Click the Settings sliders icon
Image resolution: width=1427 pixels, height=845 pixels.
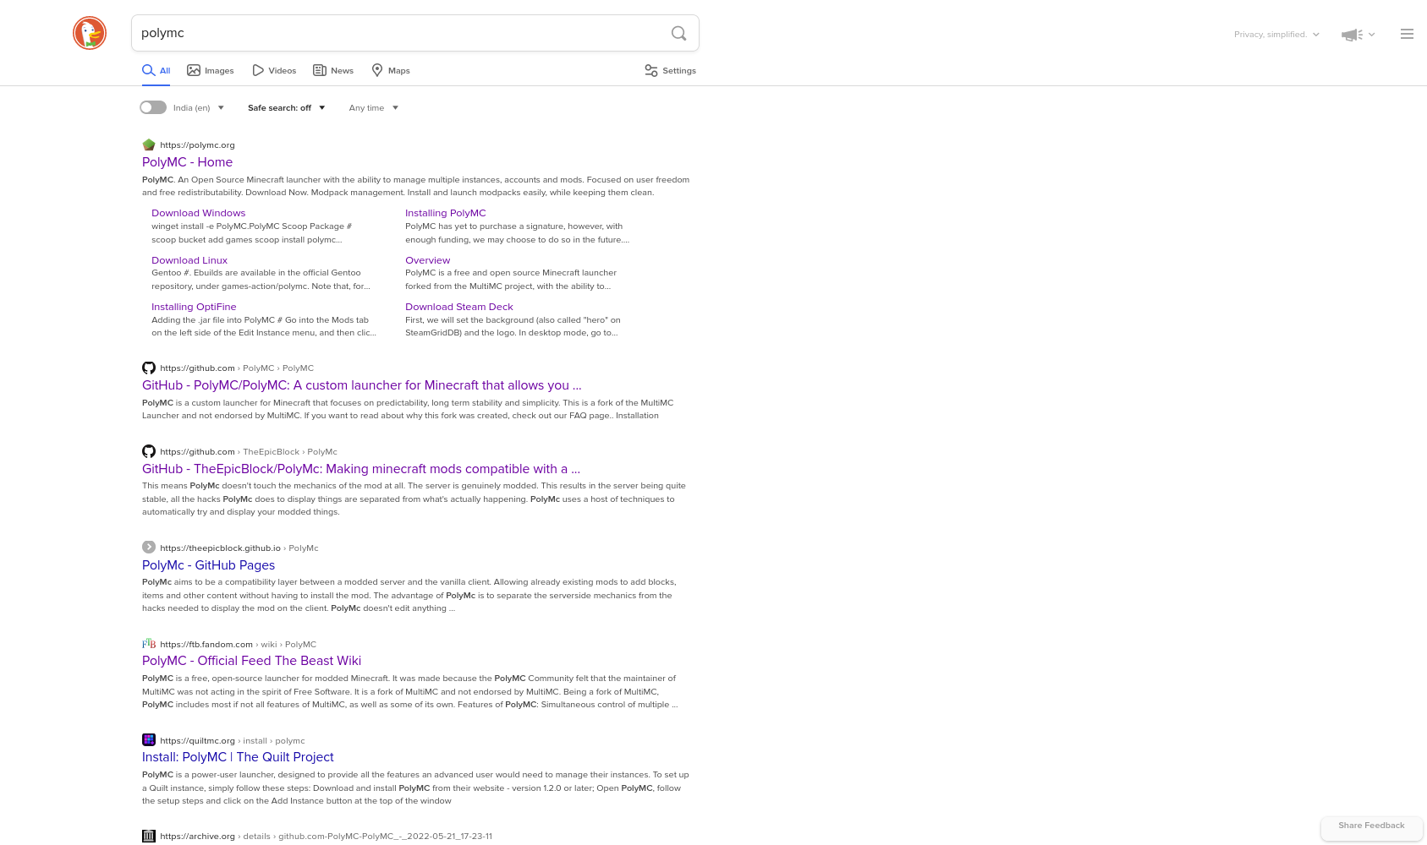coord(651,71)
